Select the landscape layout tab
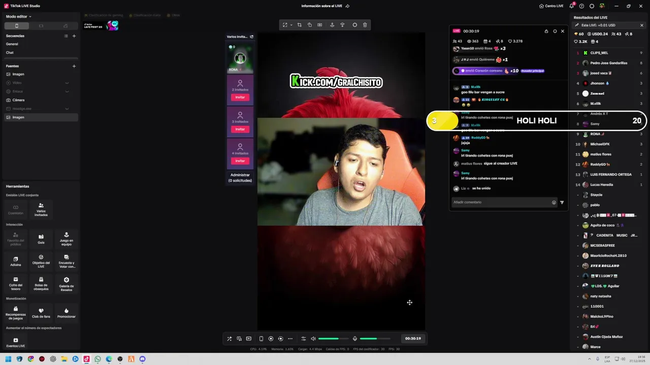650x365 pixels. click(41, 26)
